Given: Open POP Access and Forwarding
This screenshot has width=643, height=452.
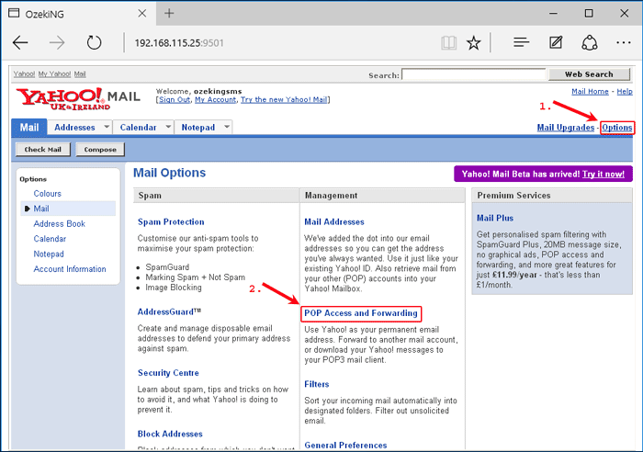Looking at the screenshot, I should (361, 313).
